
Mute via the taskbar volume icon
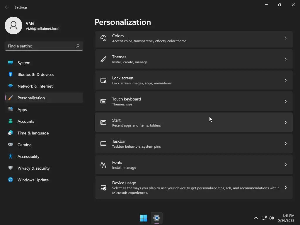point(271,218)
